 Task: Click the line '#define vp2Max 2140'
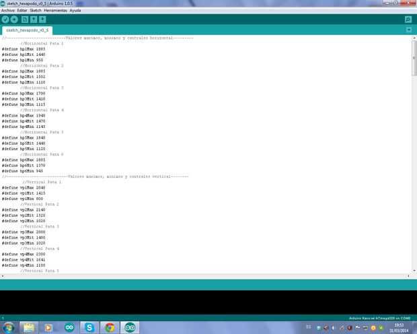pyautogui.click(x=24, y=210)
